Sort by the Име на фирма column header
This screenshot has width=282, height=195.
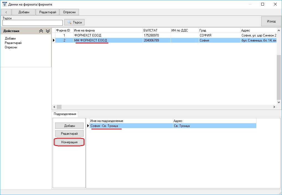(108, 30)
